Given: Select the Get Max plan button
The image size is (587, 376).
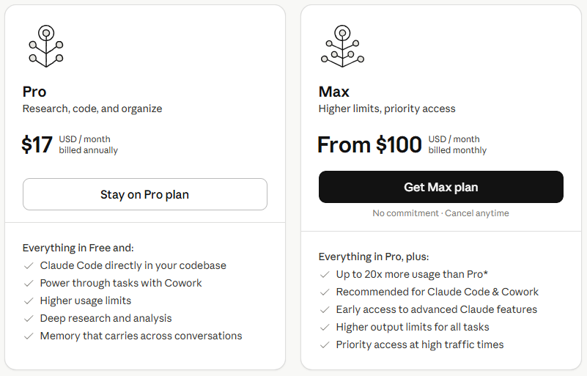Looking at the screenshot, I should coord(441,187).
